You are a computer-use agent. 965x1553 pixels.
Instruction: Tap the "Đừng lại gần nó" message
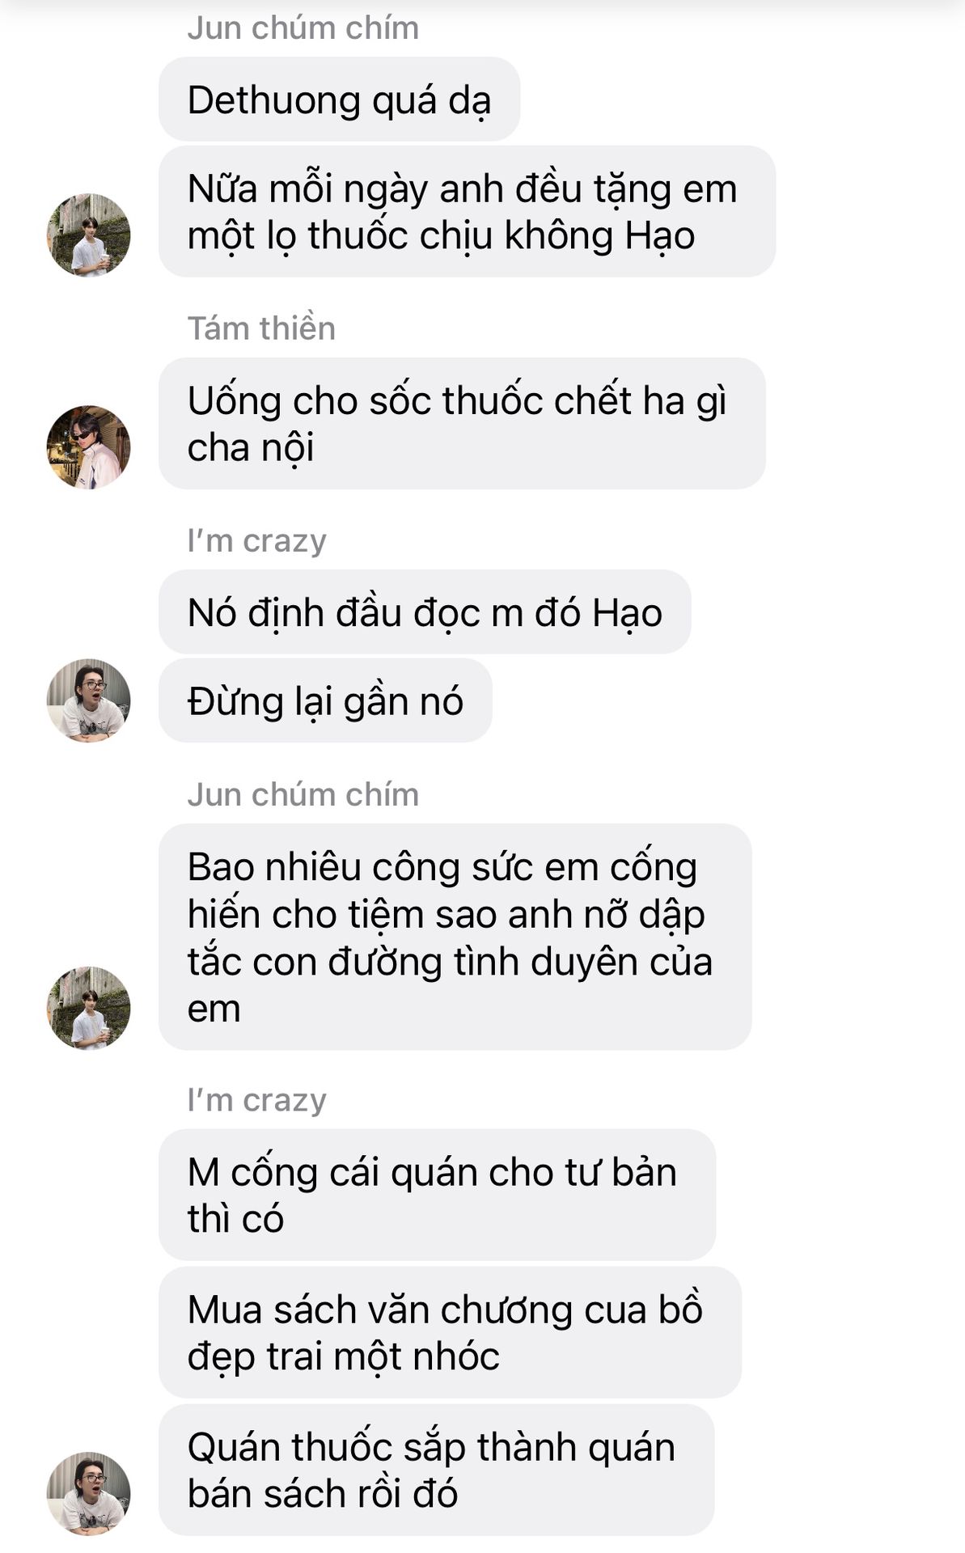click(x=325, y=700)
